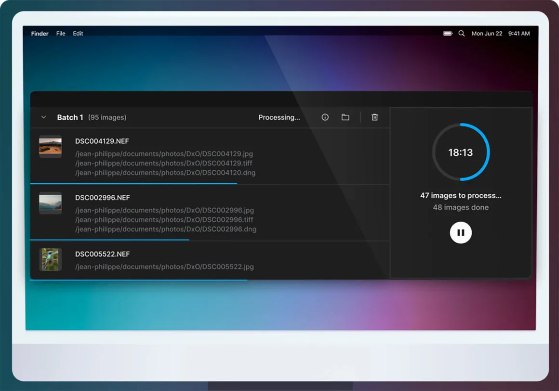Click the battery status icon
This screenshot has width=559, height=391.
448,34
